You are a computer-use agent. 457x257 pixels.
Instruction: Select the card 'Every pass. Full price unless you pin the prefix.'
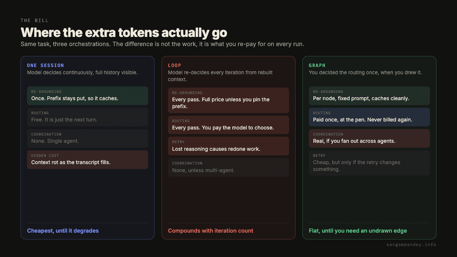tap(228, 100)
